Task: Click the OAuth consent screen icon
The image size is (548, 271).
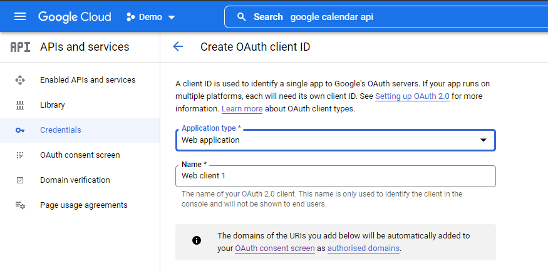Action: [20, 155]
